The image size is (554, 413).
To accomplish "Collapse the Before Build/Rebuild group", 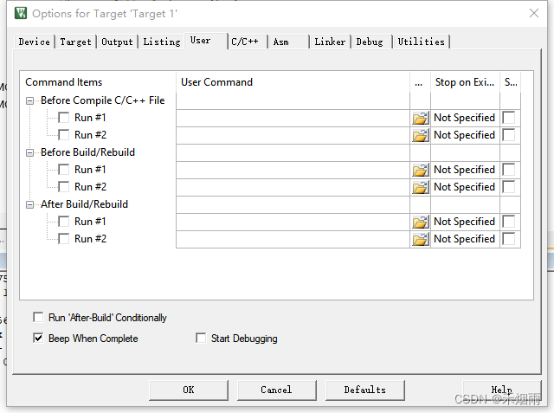I will (x=30, y=152).
